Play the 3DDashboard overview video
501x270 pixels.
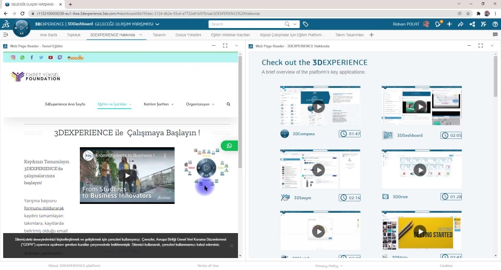point(420,107)
